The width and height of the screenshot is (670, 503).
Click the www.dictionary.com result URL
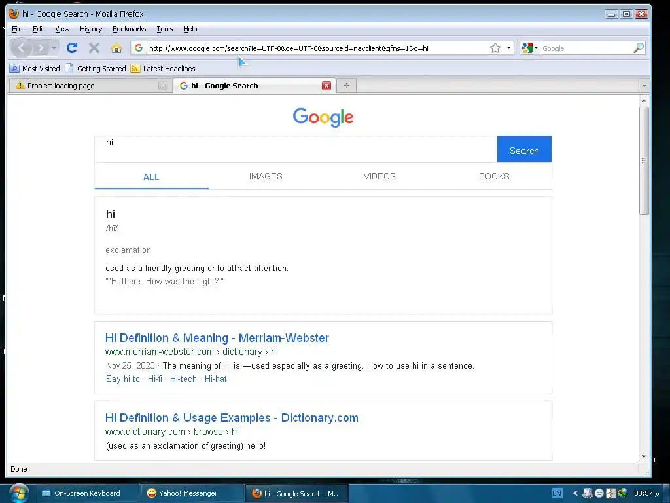(172, 432)
